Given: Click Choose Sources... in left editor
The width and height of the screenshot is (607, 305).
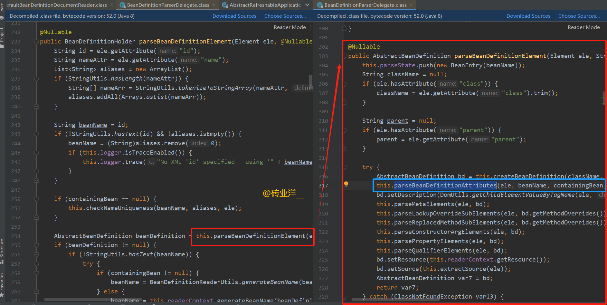Looking at the screenshot, I should [x=285, y=16].
